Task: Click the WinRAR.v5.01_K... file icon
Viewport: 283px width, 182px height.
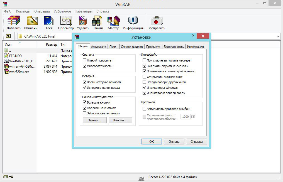Action: coord(6,61)
